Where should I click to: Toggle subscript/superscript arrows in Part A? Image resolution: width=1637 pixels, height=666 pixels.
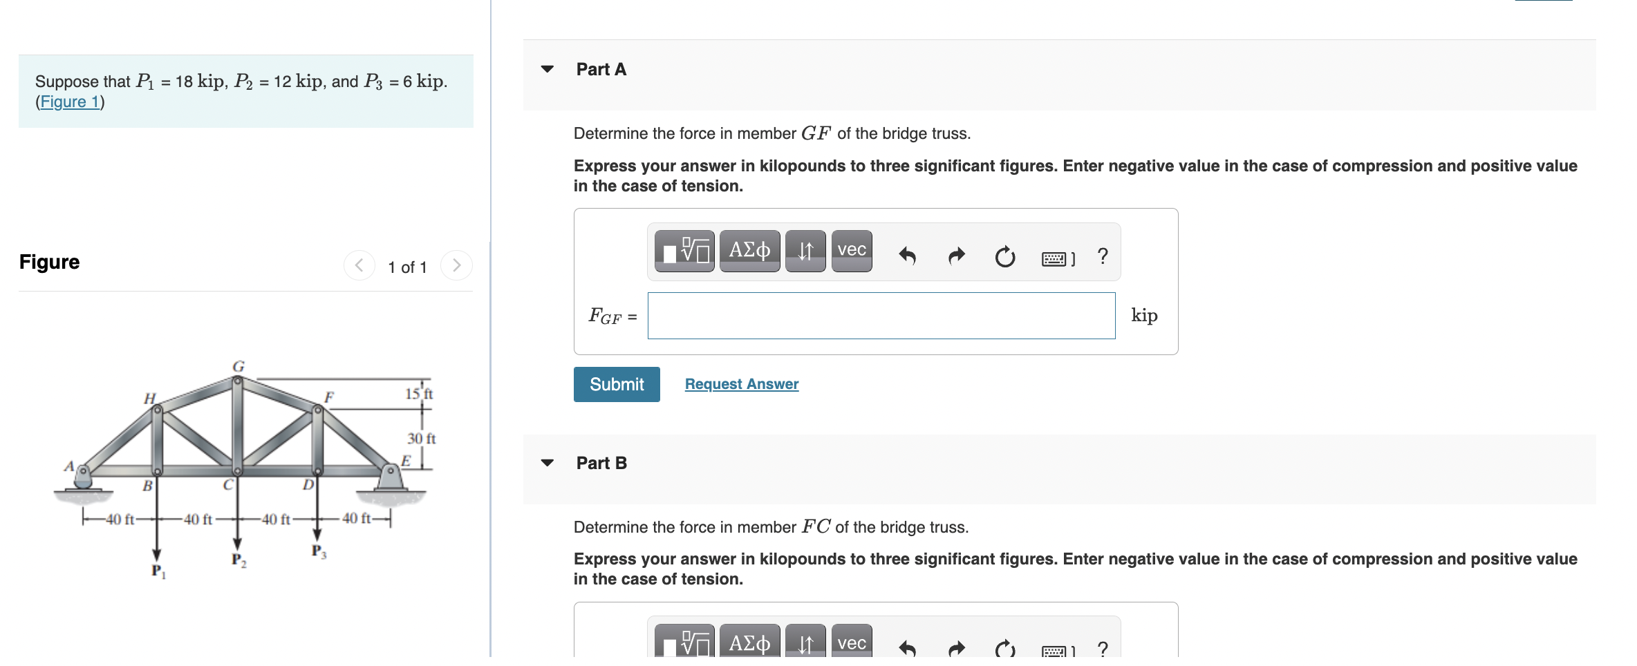(805, 251)
